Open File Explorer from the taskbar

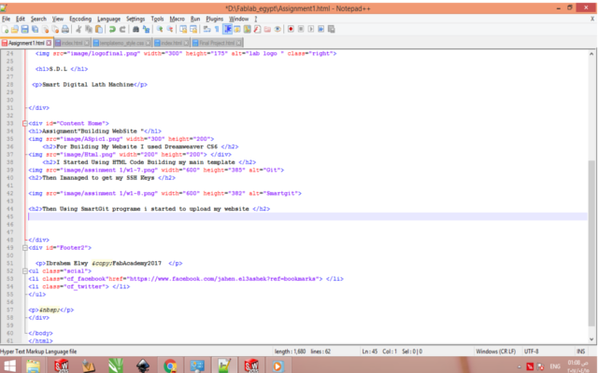pyautogui.click(x=34, y=366)
